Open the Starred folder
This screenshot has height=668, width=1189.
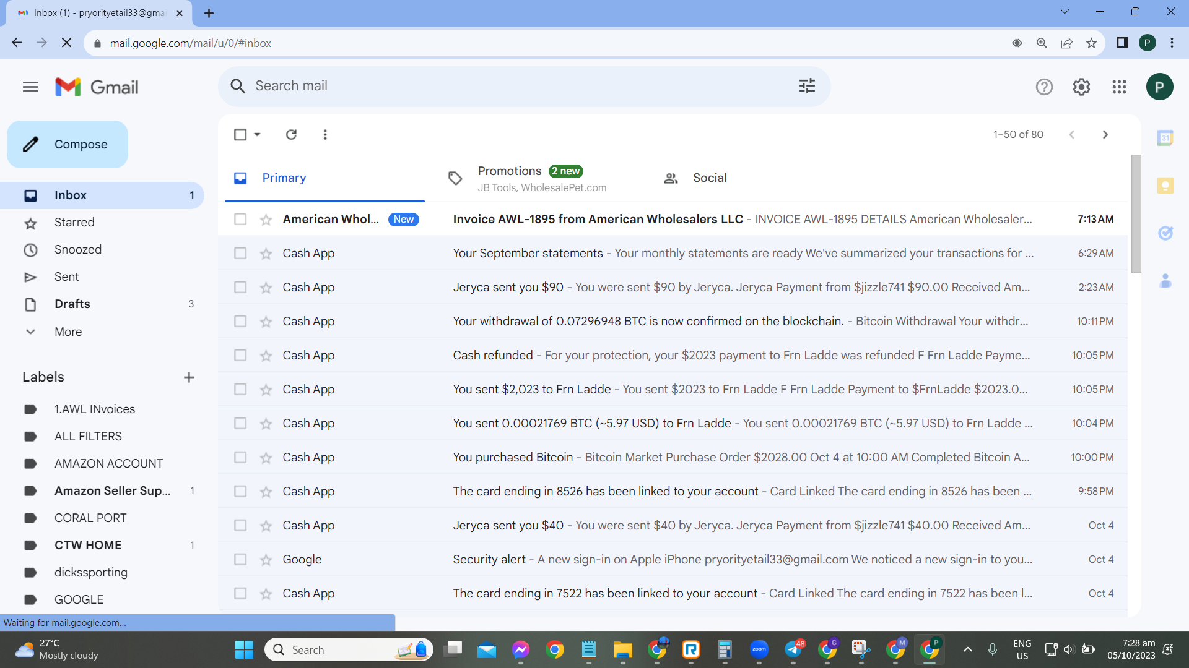(102, 223)
